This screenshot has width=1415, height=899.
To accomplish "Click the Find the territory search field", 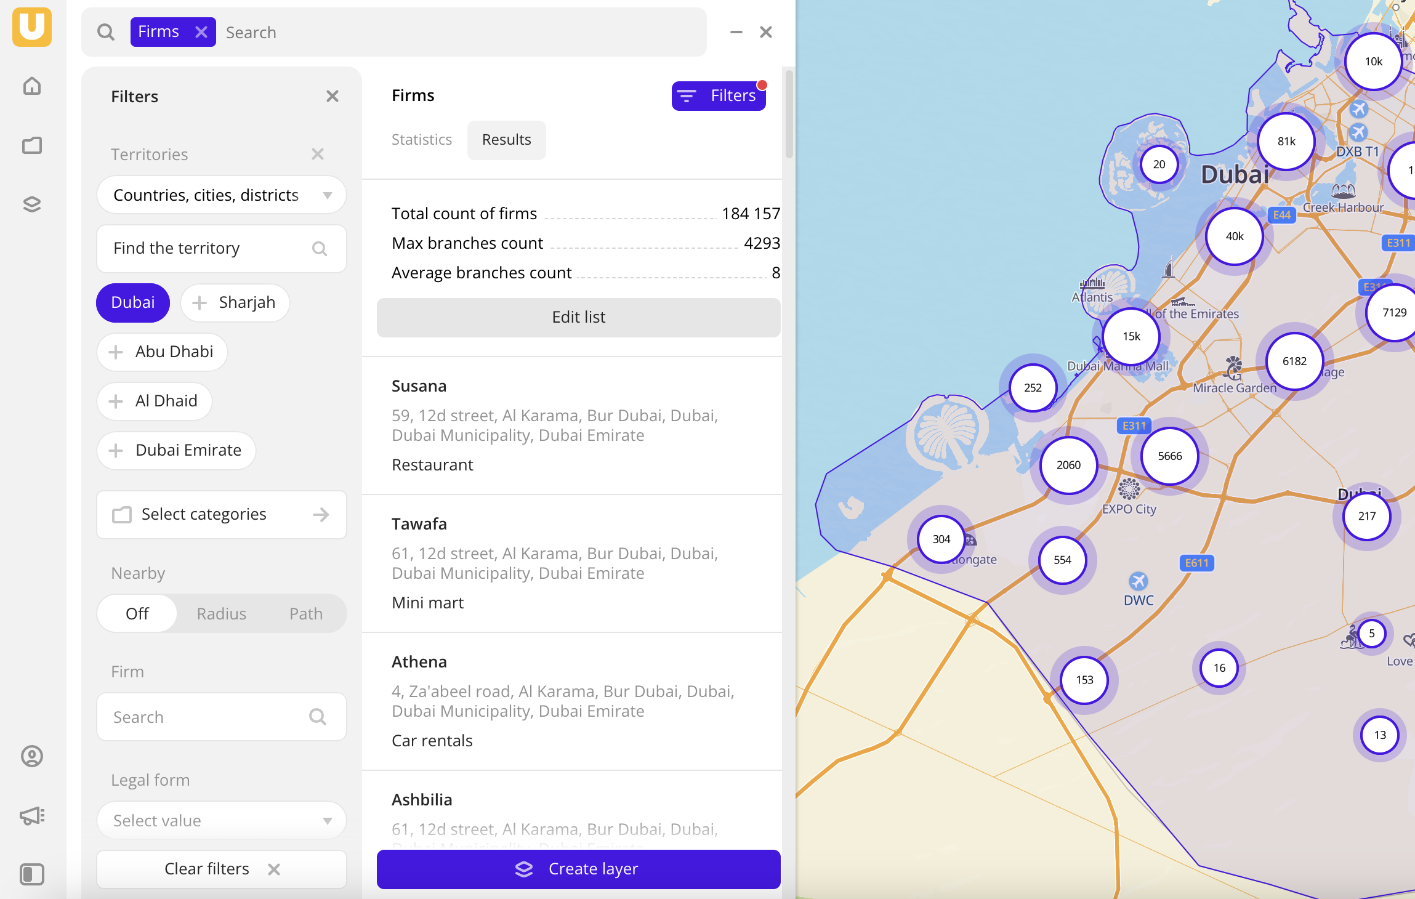I will [222, 248].
